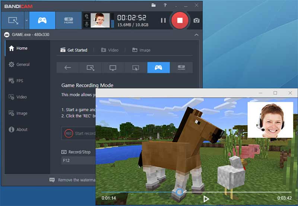Minimize the video player window
Viewport: 298px width, 206px height.
[x=260, y=93]
